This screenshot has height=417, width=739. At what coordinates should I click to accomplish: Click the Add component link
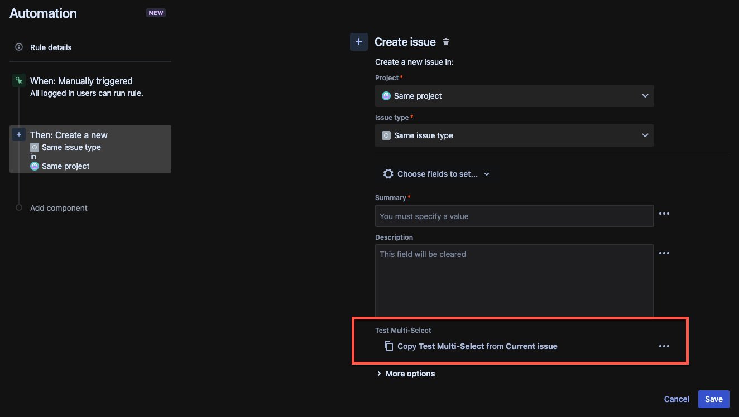(59, 207)
